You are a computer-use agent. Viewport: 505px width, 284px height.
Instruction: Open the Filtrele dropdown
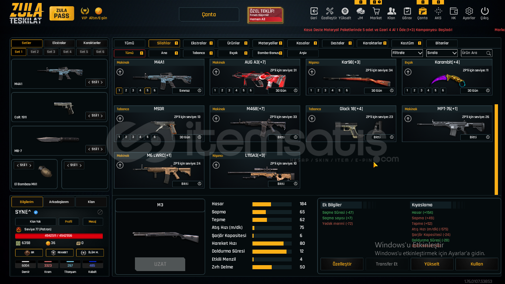coord(407,53)
